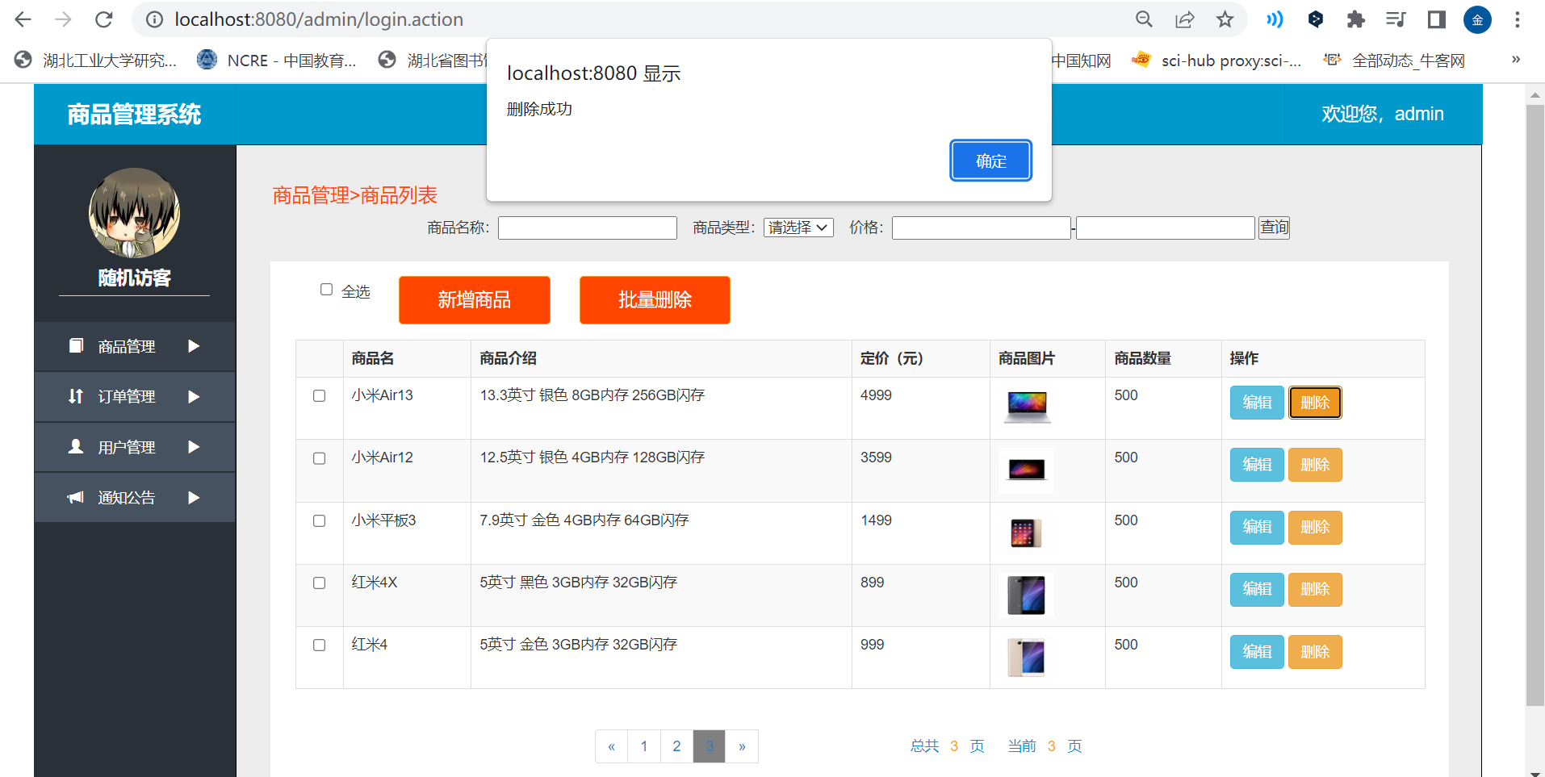The height and width of the screenshot is (777, 1545).
Task: Open the 中国知网 bookmark
Action: [1082, 60]
